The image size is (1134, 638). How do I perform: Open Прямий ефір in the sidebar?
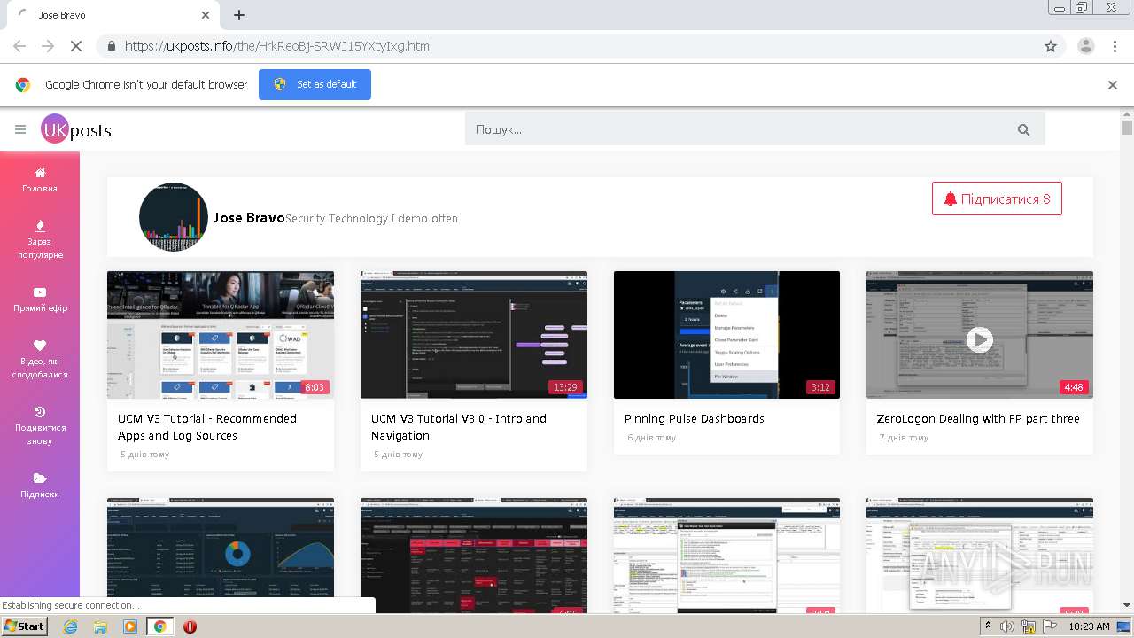40,300
